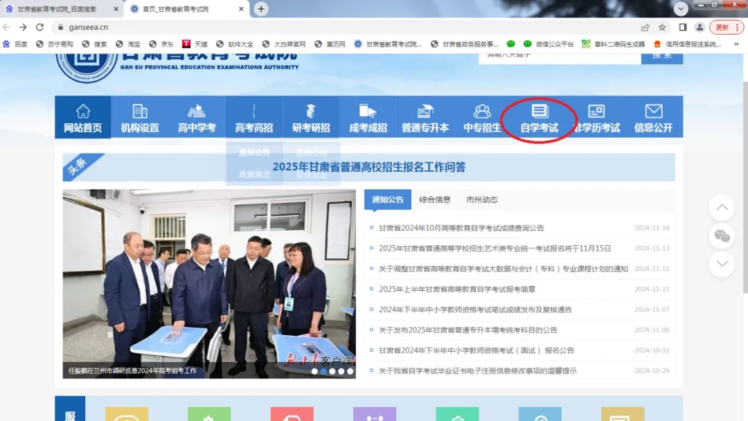Open the browser profile avatar

700,27
